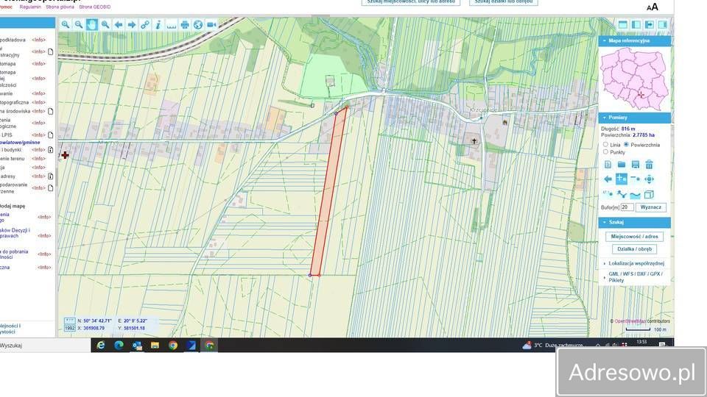
Task: Go to previous map view arrow
Action: pyautogui.click(x=119, y=25)
